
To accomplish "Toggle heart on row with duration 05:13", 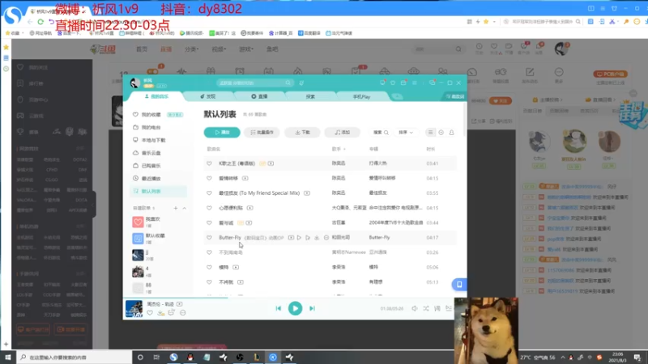I will 209,282.
